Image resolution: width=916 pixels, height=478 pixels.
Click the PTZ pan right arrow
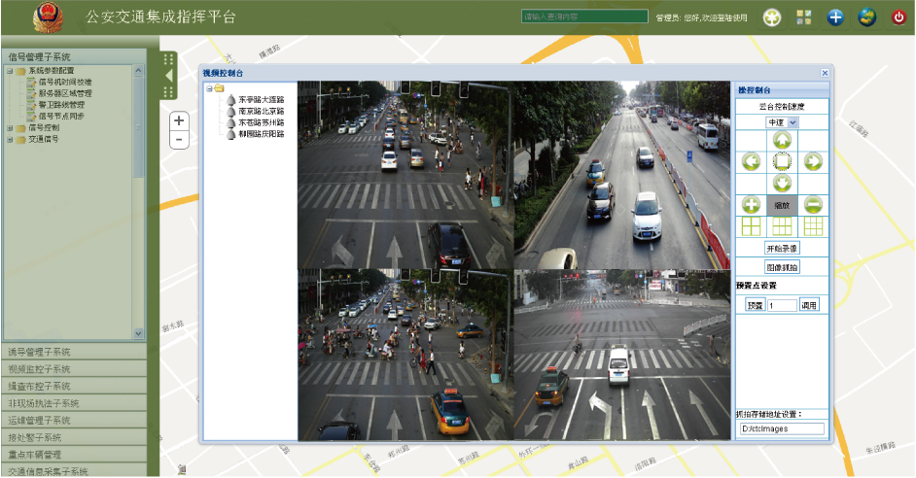pos(813,161)
